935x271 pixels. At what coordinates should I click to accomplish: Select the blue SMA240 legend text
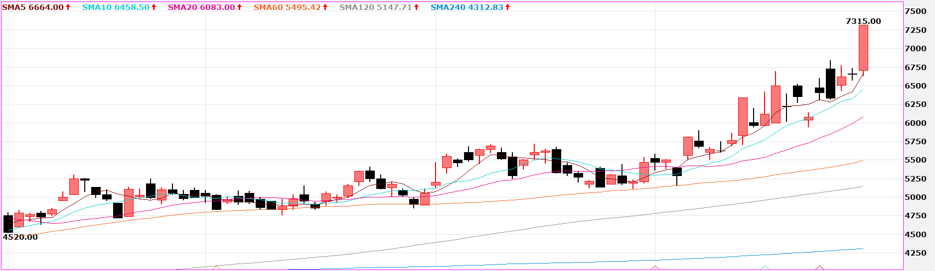pyautogui.click(x=467, y=7)
